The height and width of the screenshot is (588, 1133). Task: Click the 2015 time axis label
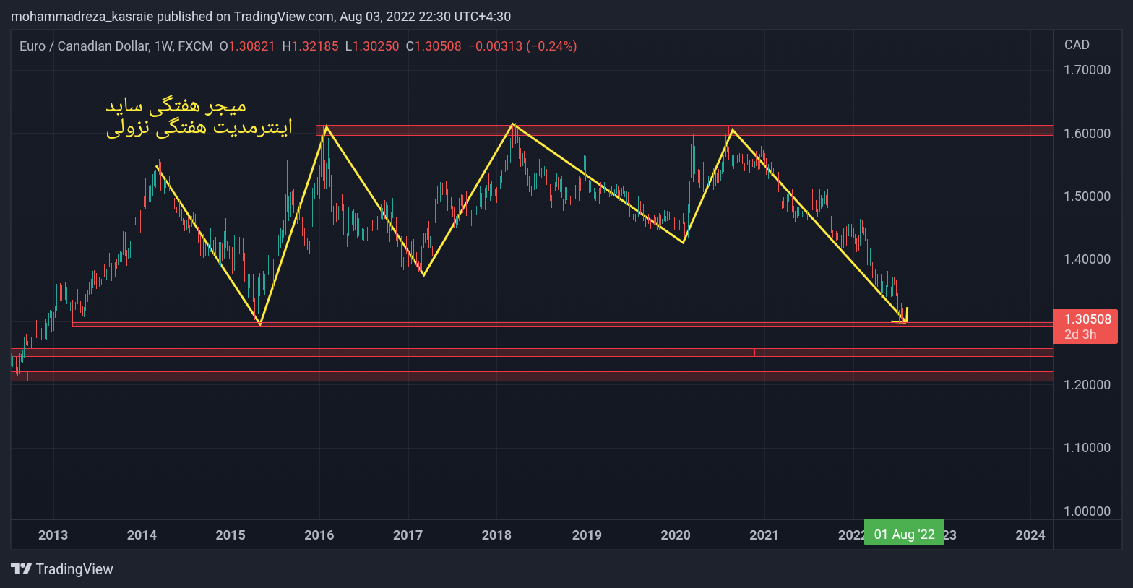click(231, 535)
